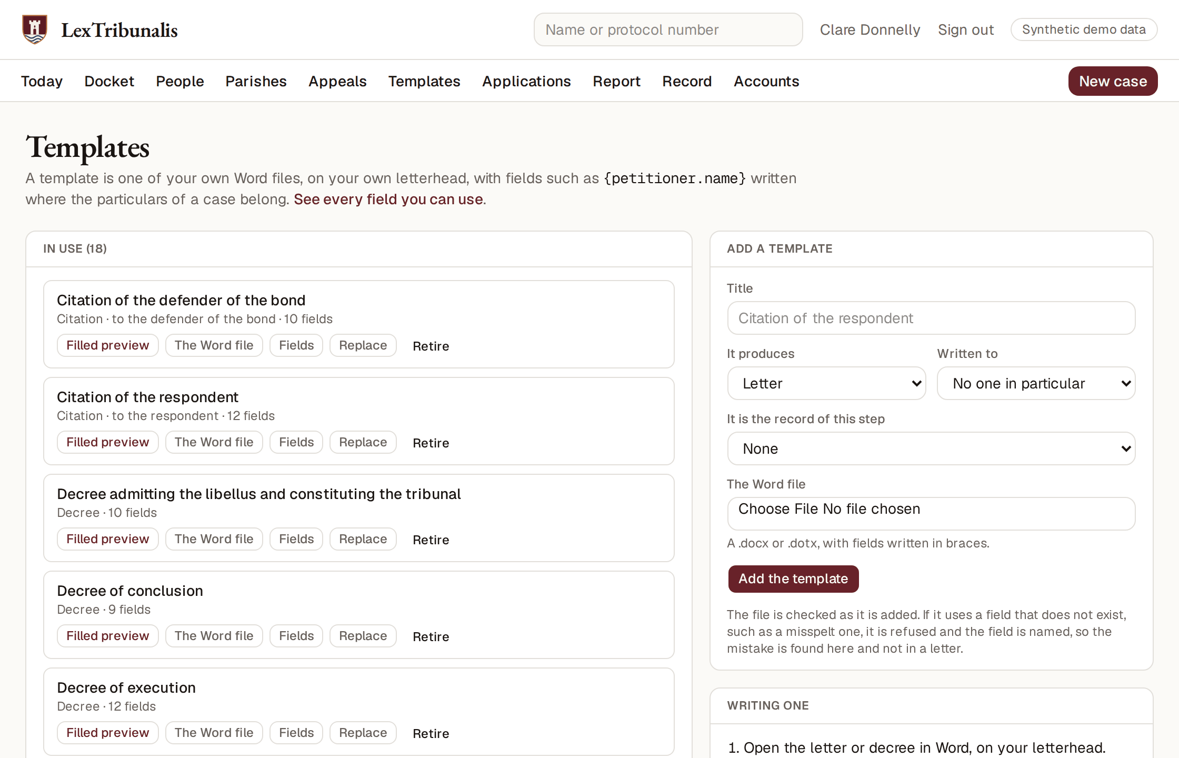Replace the Decree admitting the libellus file
The image size is (1179, 758).
363,539
